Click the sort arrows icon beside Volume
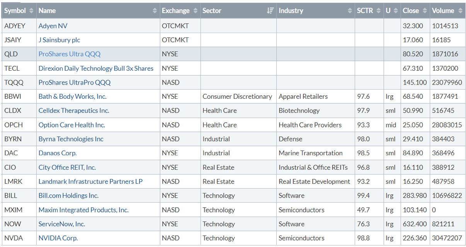The width and height of the screenshot is (466, 247). [460, 11]
